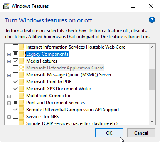160x142 pixels.
Task: Click the features list scrollbar thumb
Action: click(152, 79)
